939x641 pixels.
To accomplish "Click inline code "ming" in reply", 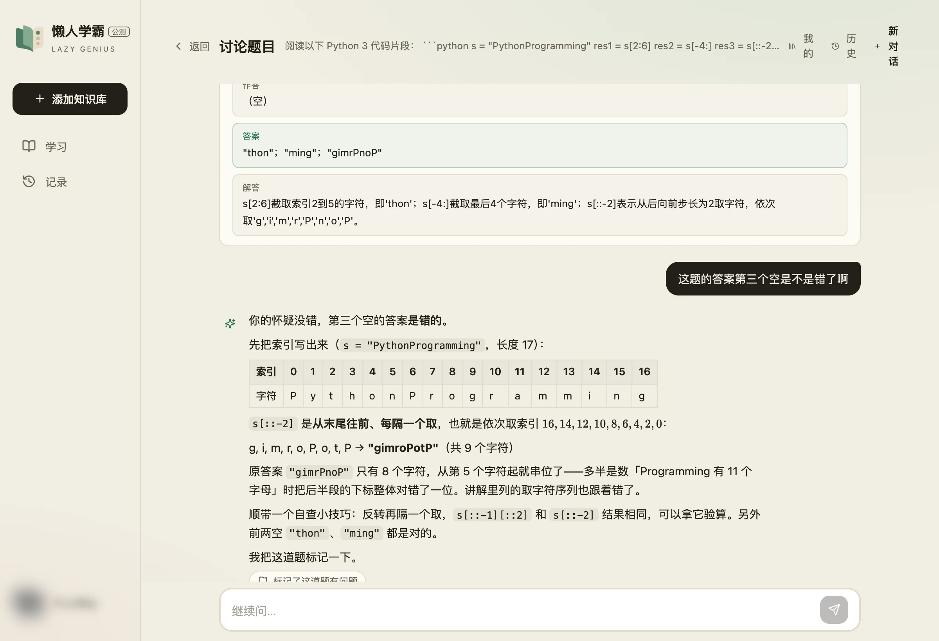I will [x=361, y=533].
